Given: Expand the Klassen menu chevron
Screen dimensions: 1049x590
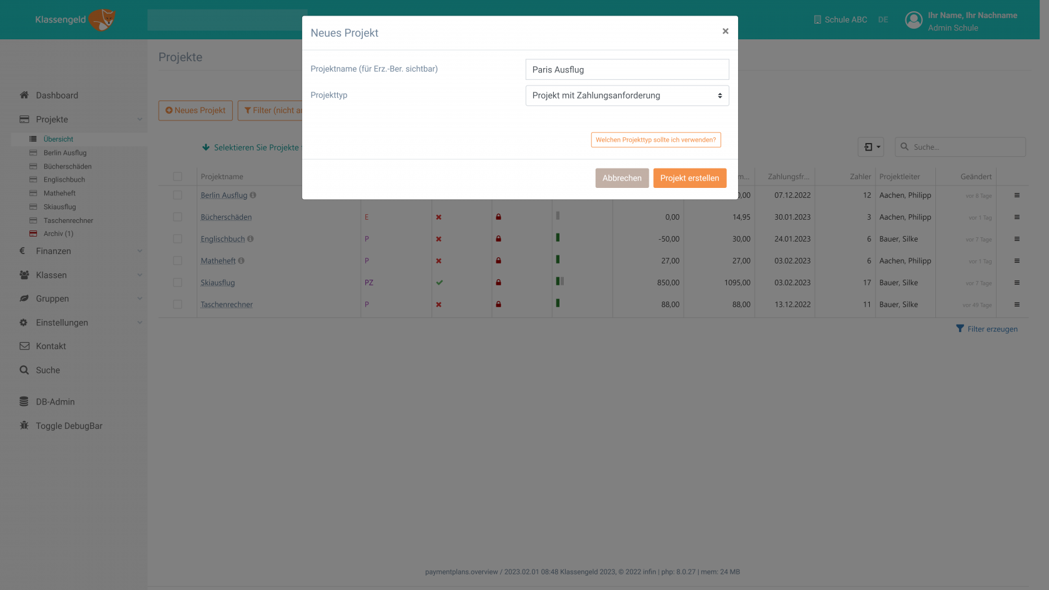Looking at the screenshot, I should 140,275.
